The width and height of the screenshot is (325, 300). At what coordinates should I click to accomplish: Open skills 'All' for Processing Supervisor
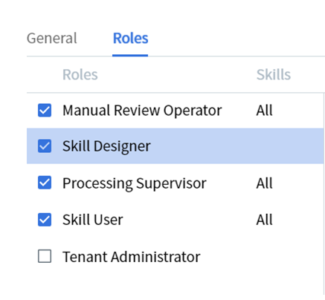pyautogui.click(x=264, y=183)
